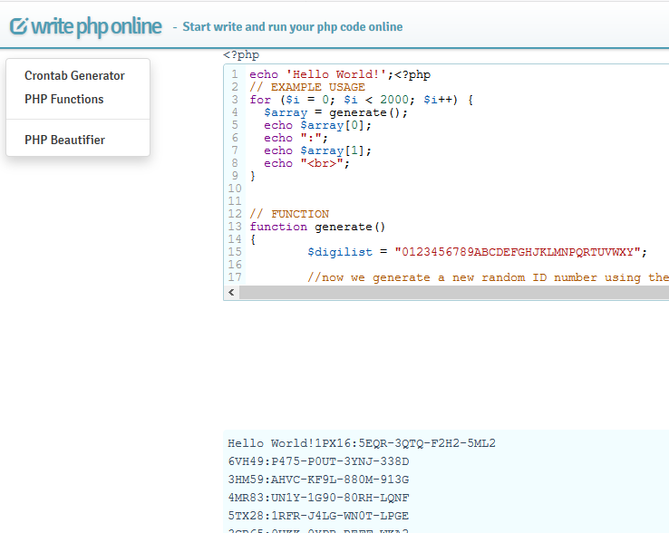Place cursor in the for loop line

(362, 100)
